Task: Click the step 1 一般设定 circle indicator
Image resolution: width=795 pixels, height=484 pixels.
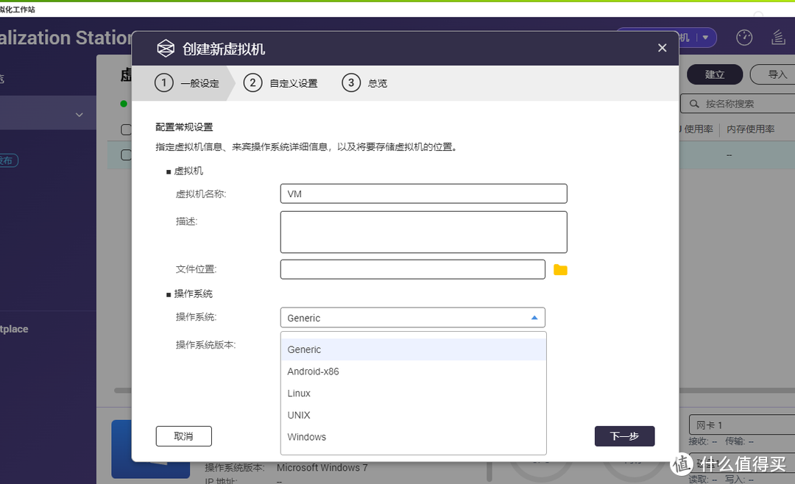Action: point(163,82)
